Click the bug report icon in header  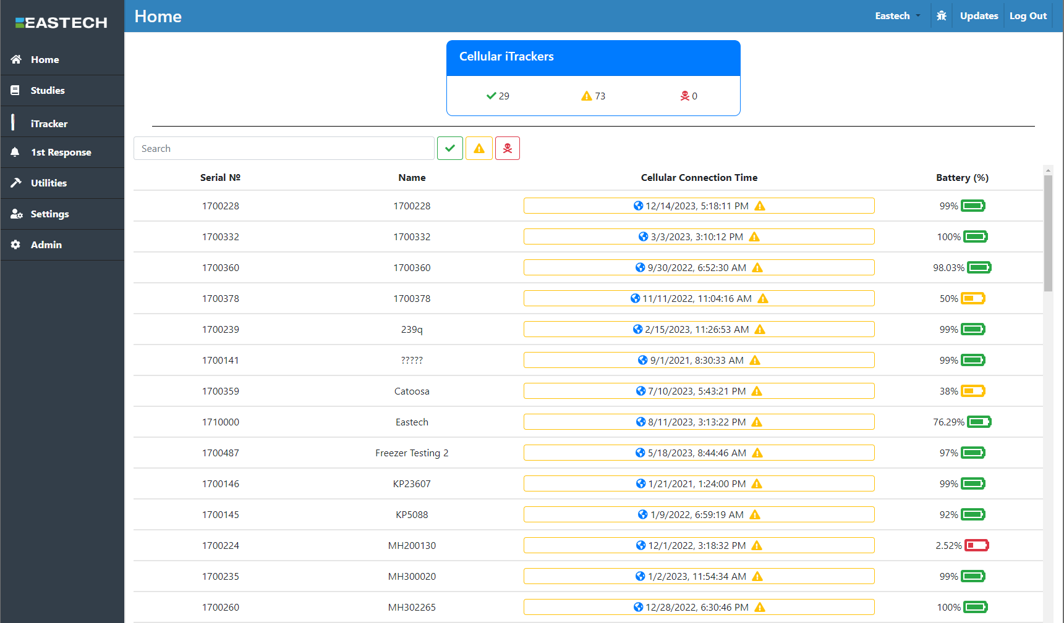941,16
